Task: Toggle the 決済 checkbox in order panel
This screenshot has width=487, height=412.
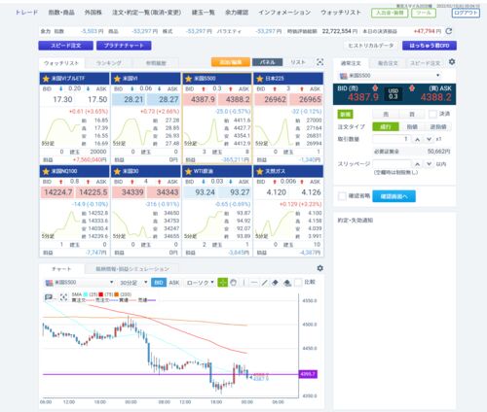Action: coord(432,114)
